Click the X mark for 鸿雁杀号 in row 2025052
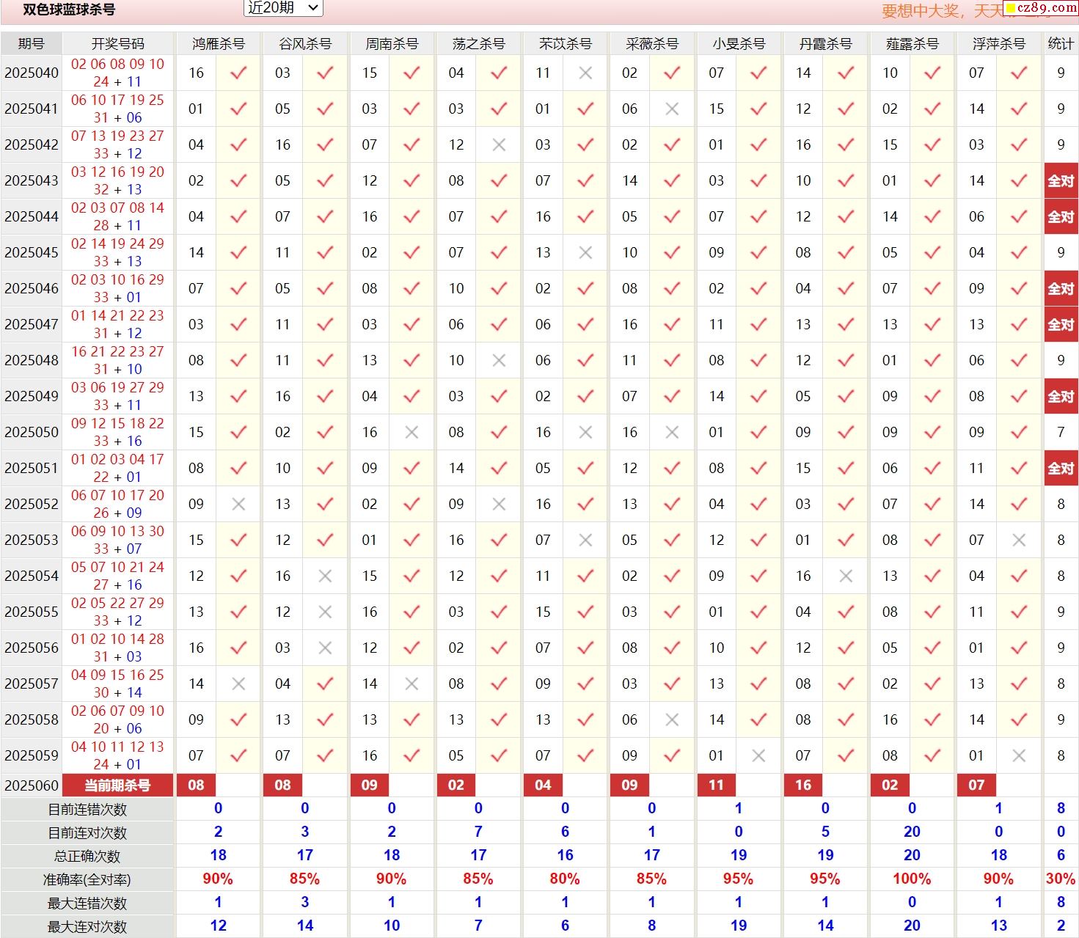Viewport: 1079px width, 938px height. point(238,504)
